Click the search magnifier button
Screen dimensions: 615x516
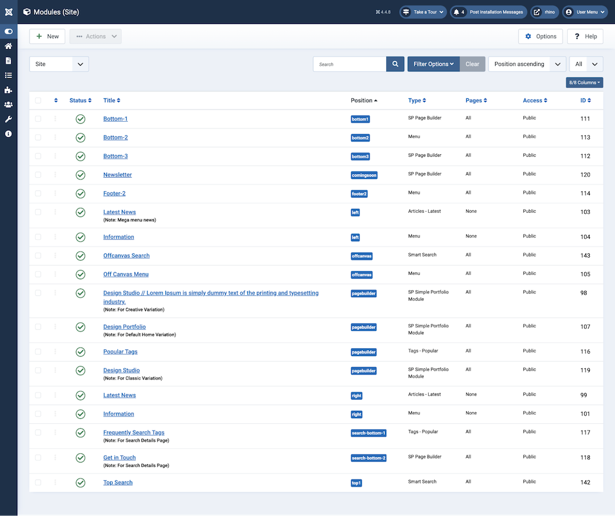(x=395, y=64)
